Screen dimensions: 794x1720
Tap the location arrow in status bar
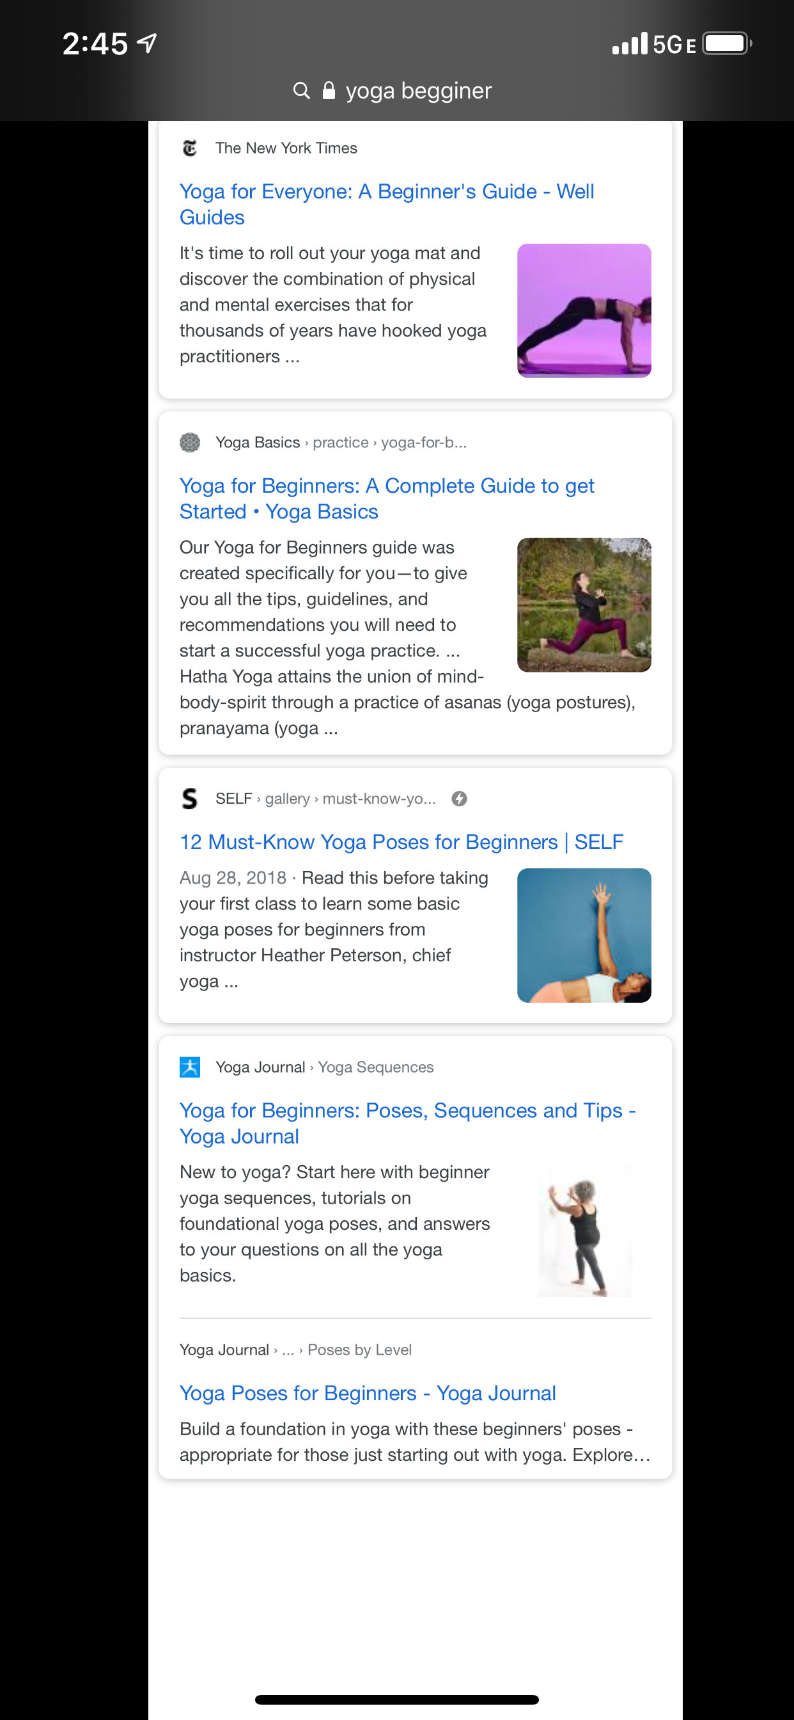pos(147,44)
